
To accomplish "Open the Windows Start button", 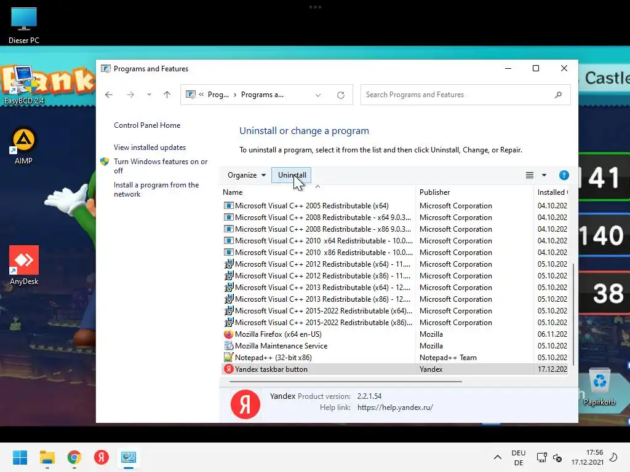I will [x=20, y=457].
